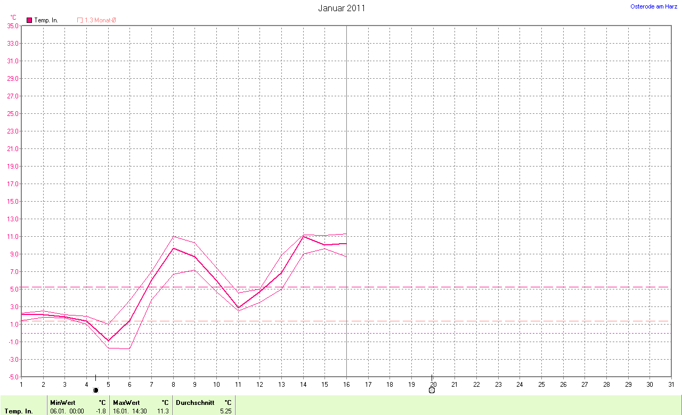Click the maximum value 11.3 cell

pyautogui.click(x=163, y=411)
